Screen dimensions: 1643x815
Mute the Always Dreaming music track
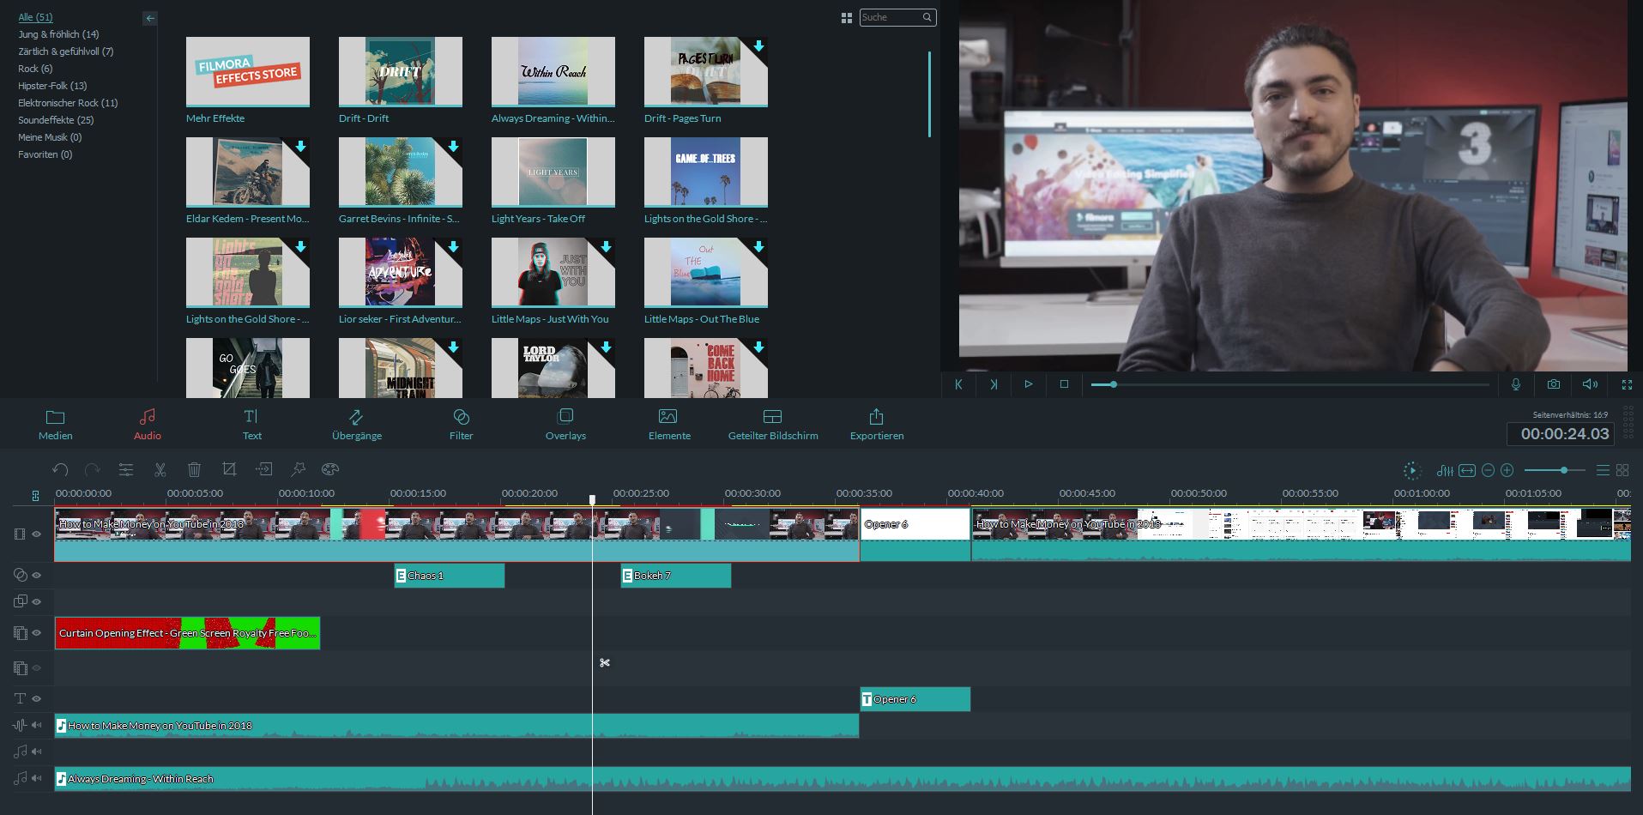click(x=37, y=778)
